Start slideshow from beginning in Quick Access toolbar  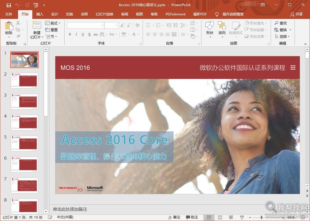[36, 5]
